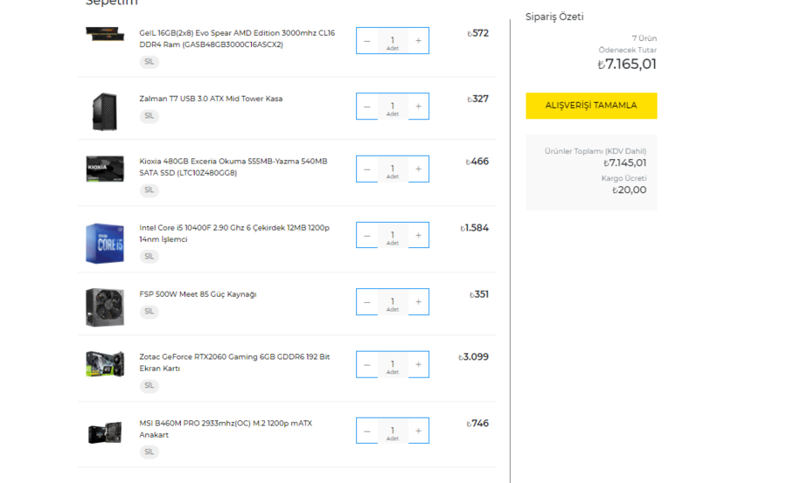The image size is (787, 483).
Task: Decrease quantity of Intel Core i5 10400F
Action: click(x=367, y=236)
